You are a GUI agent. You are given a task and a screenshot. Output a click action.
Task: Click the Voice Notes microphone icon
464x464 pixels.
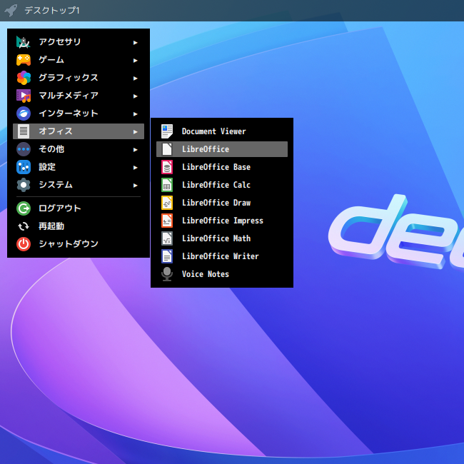tap(167, 274)
